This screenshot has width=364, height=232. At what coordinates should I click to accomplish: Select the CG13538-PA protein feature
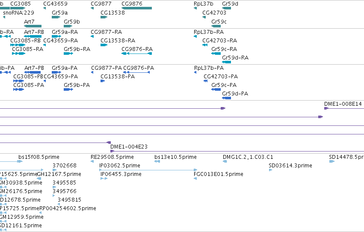(x=103, y=81)
